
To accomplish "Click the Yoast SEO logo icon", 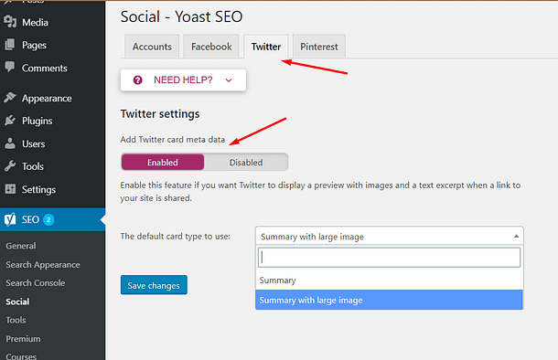I will (10, 219).
